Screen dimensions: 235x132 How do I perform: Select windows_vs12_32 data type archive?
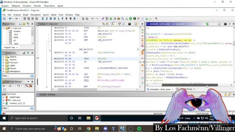17,103
